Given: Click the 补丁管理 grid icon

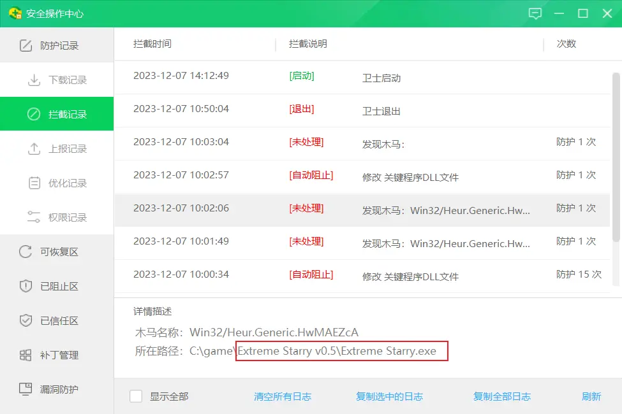Looking at the screenshot, I should pos(26,355).
